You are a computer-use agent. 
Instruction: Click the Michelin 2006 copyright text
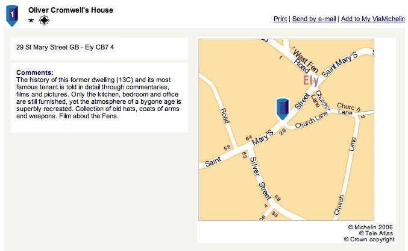pyautogui.click(x=371, y=227)
